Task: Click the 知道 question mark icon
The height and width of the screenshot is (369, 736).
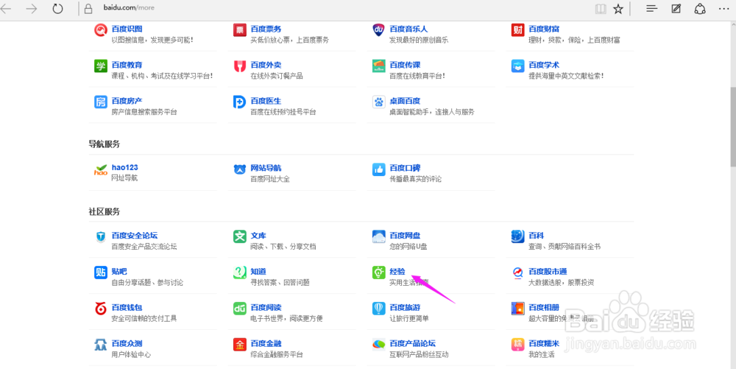Action: coord(239,273)
